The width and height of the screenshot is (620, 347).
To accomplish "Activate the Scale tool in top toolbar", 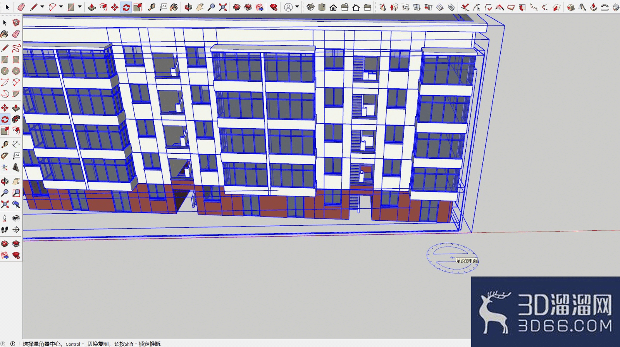I will (x=138, y=7).
